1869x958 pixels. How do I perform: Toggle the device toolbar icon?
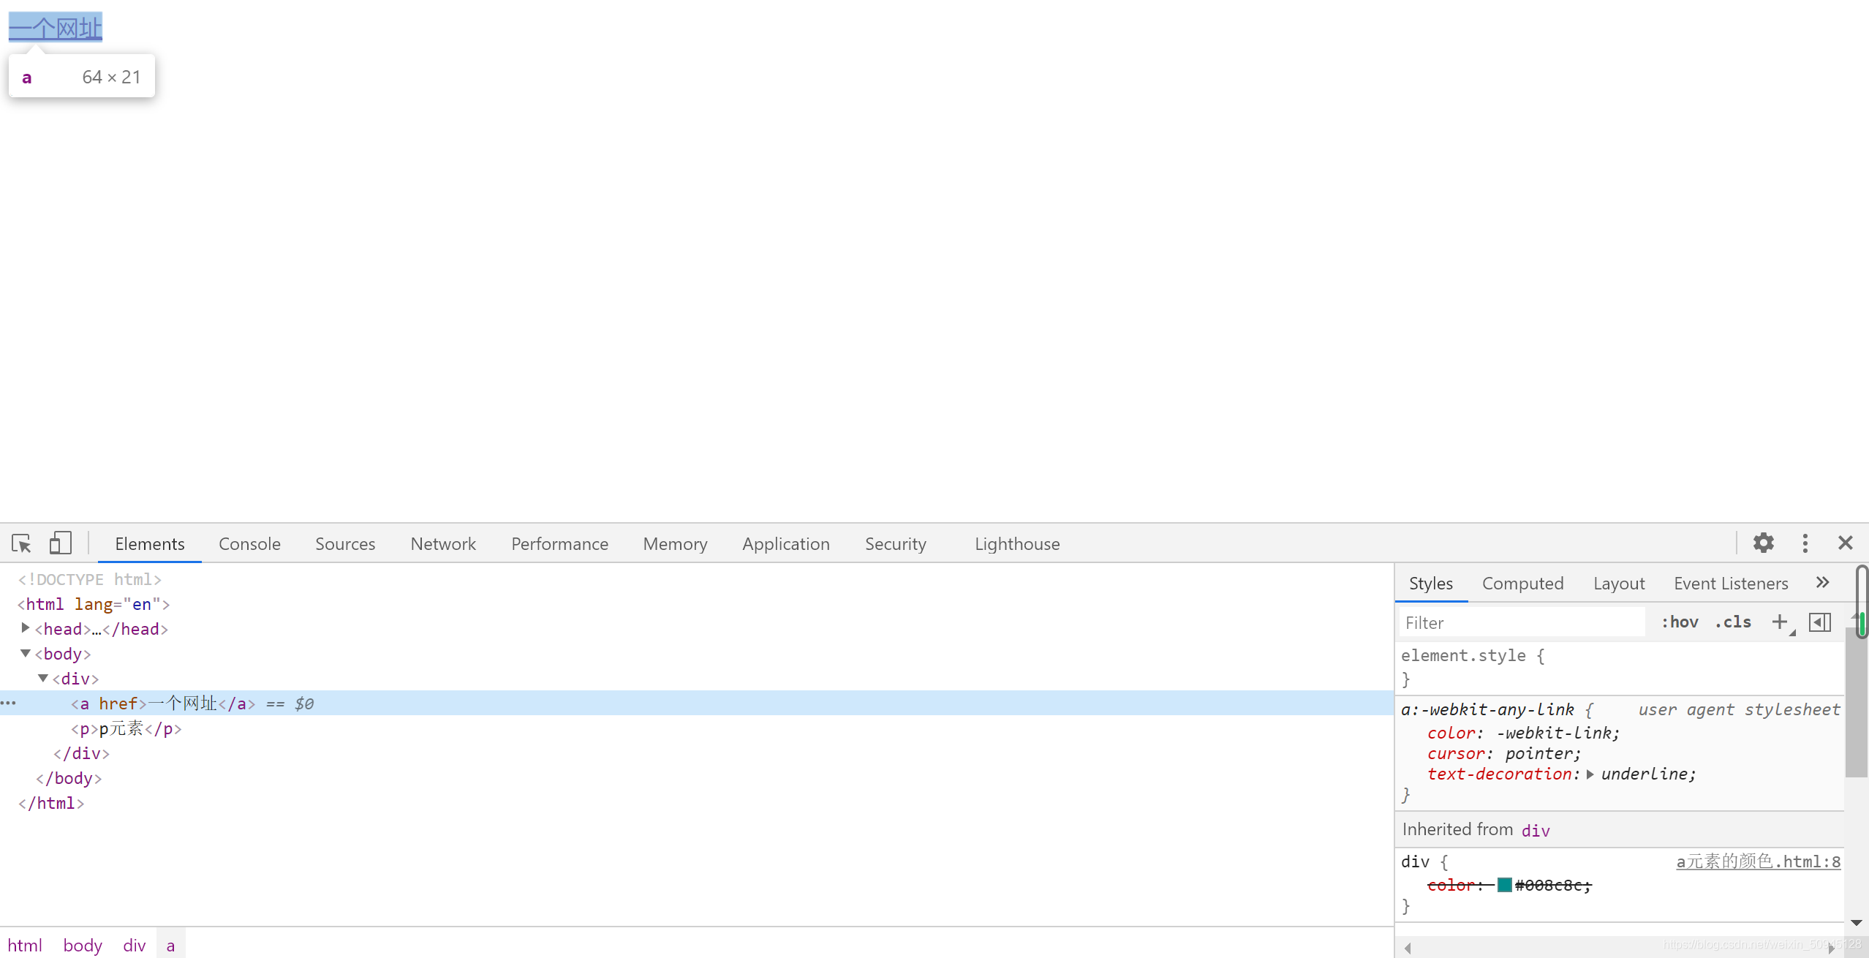(x=60, y=543)
